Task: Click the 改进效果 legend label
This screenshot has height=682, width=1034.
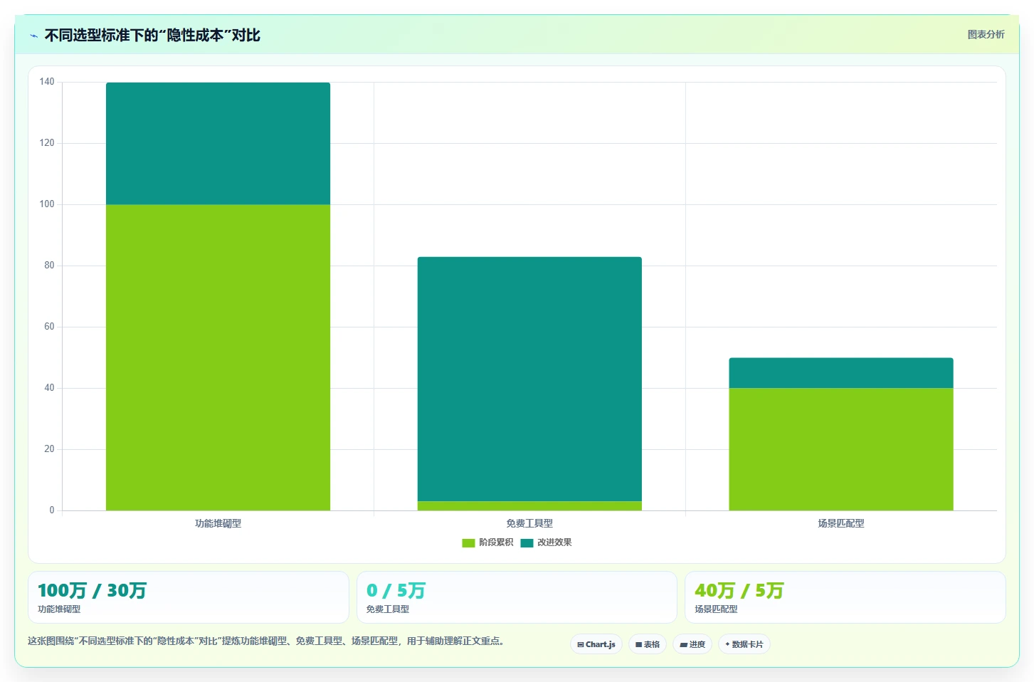Action: [554, 542]
